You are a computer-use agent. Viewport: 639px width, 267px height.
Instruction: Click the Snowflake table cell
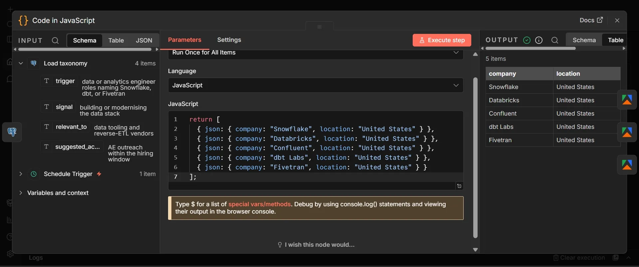[x=519, y=87]
